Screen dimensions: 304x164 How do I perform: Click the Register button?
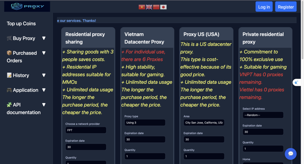point(286,7)
